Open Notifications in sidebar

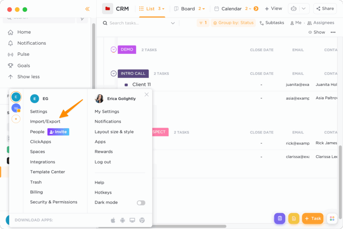coord(31,43)
